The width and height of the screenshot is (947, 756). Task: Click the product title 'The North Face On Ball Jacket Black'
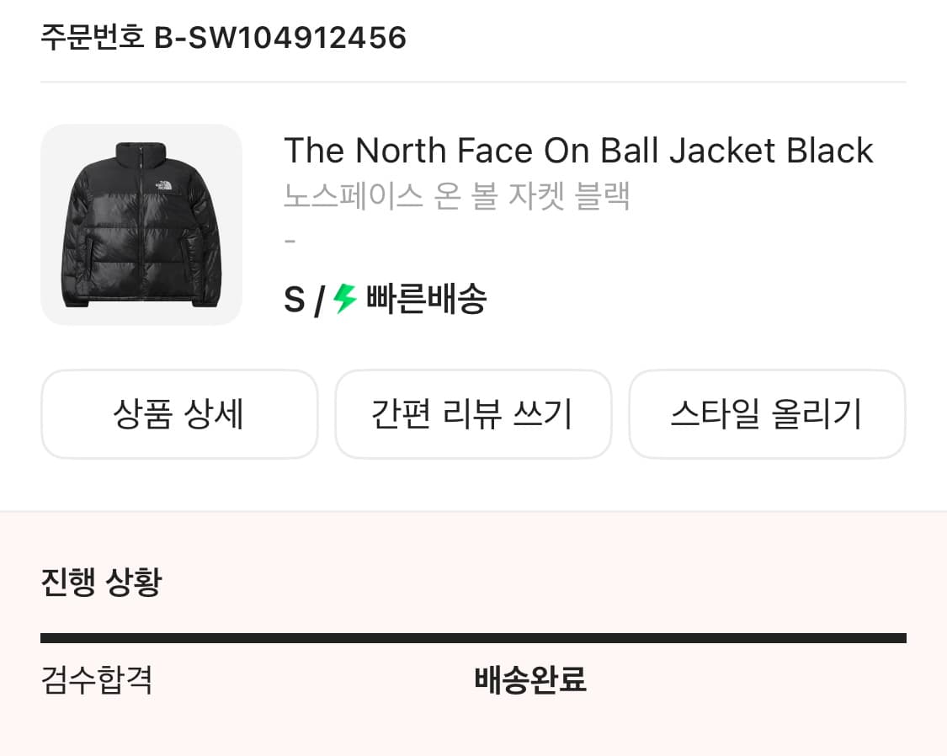click(578, 150)
